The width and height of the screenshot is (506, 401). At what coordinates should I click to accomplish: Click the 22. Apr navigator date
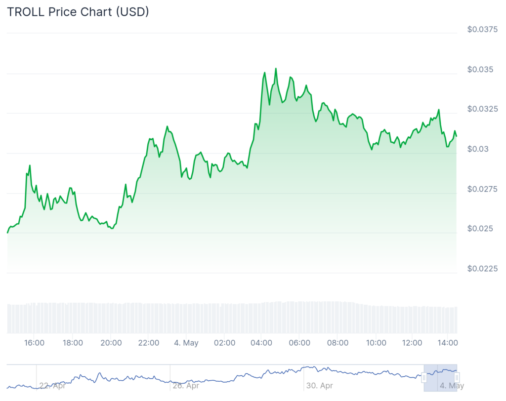(52, 386)
